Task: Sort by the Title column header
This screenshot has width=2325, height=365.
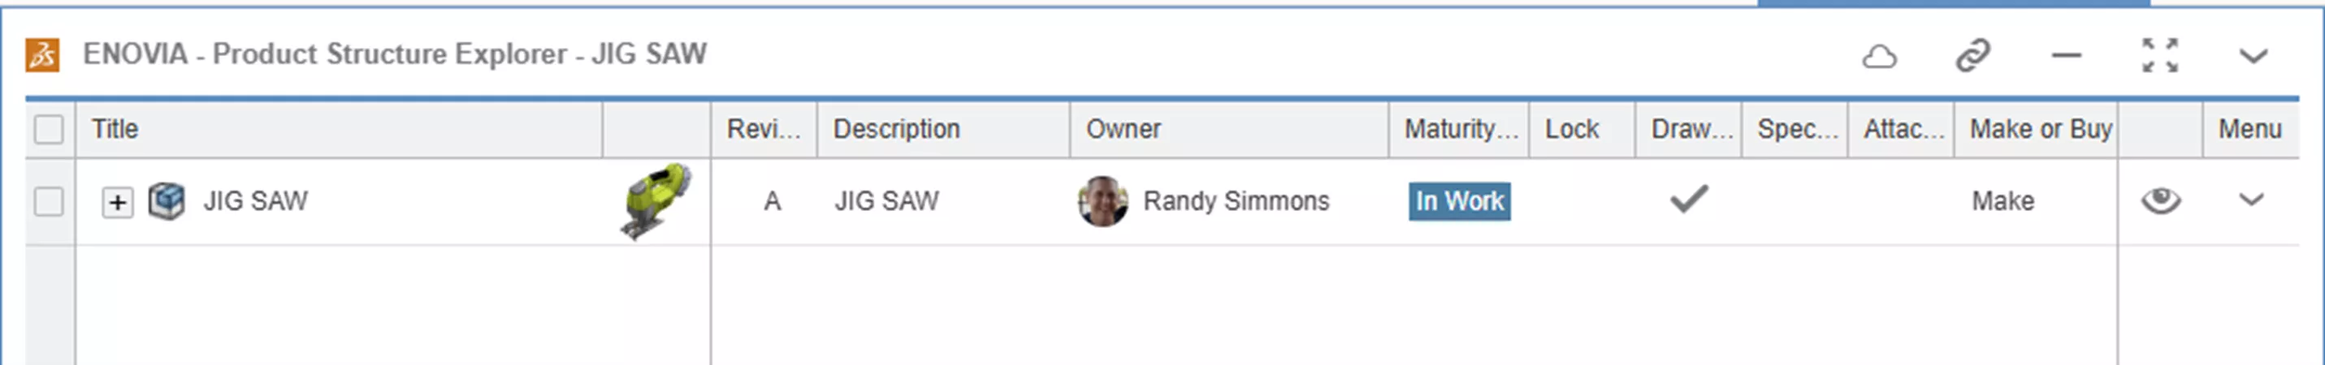Action: (x=115, y=130)
